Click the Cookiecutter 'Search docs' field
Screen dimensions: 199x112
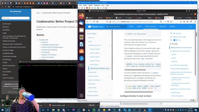point(16,18)
